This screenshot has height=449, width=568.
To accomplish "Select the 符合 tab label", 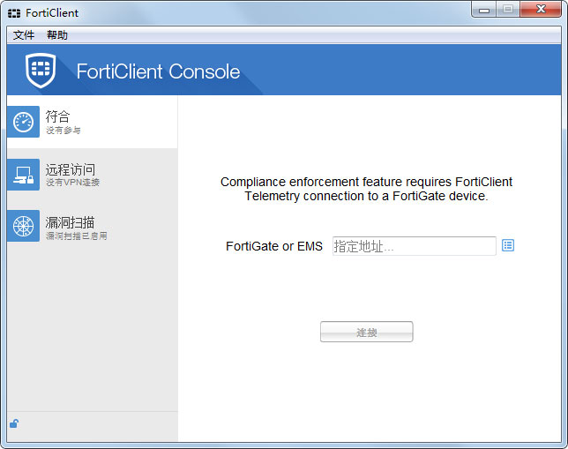I will 58,116.
